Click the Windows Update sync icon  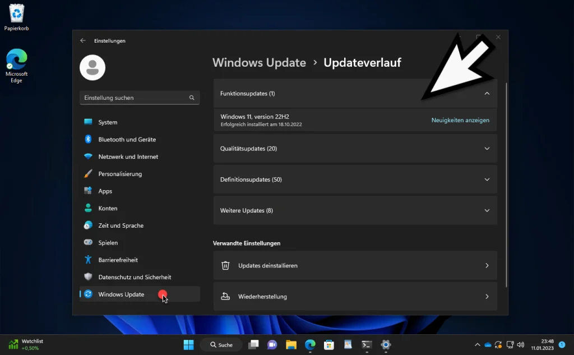click(88, 294)
